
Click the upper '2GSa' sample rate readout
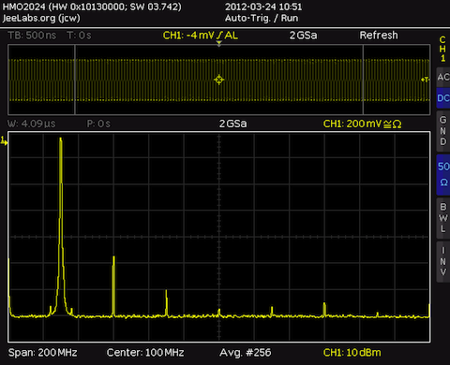[x=303, y=36]
